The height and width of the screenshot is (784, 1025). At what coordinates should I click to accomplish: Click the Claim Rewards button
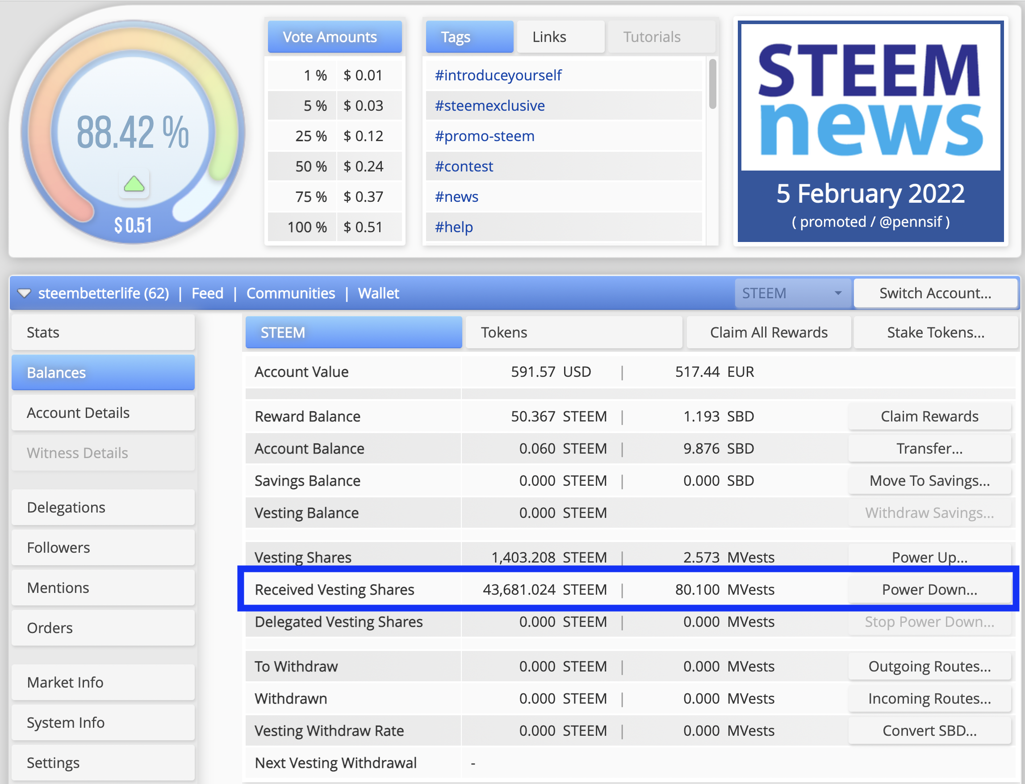click(x=929, y=416)
